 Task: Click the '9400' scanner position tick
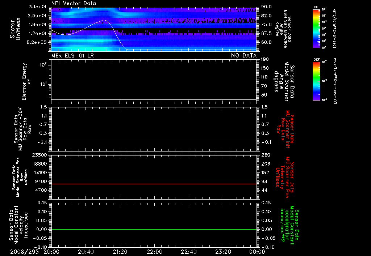tap(41, 182)
